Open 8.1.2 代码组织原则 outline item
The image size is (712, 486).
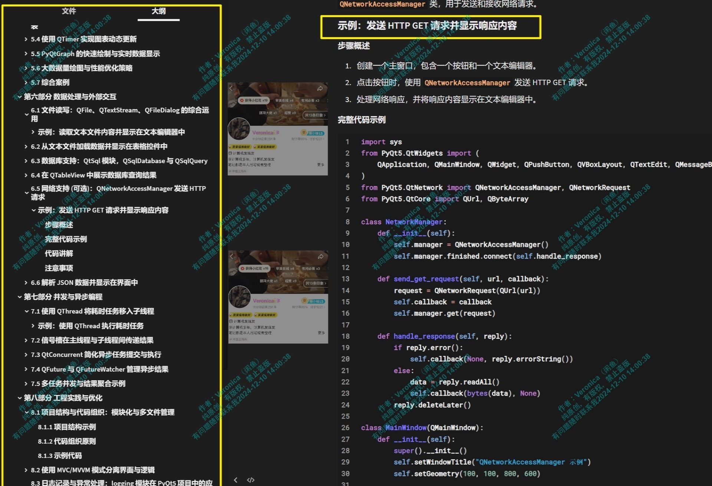click(67, 441)
